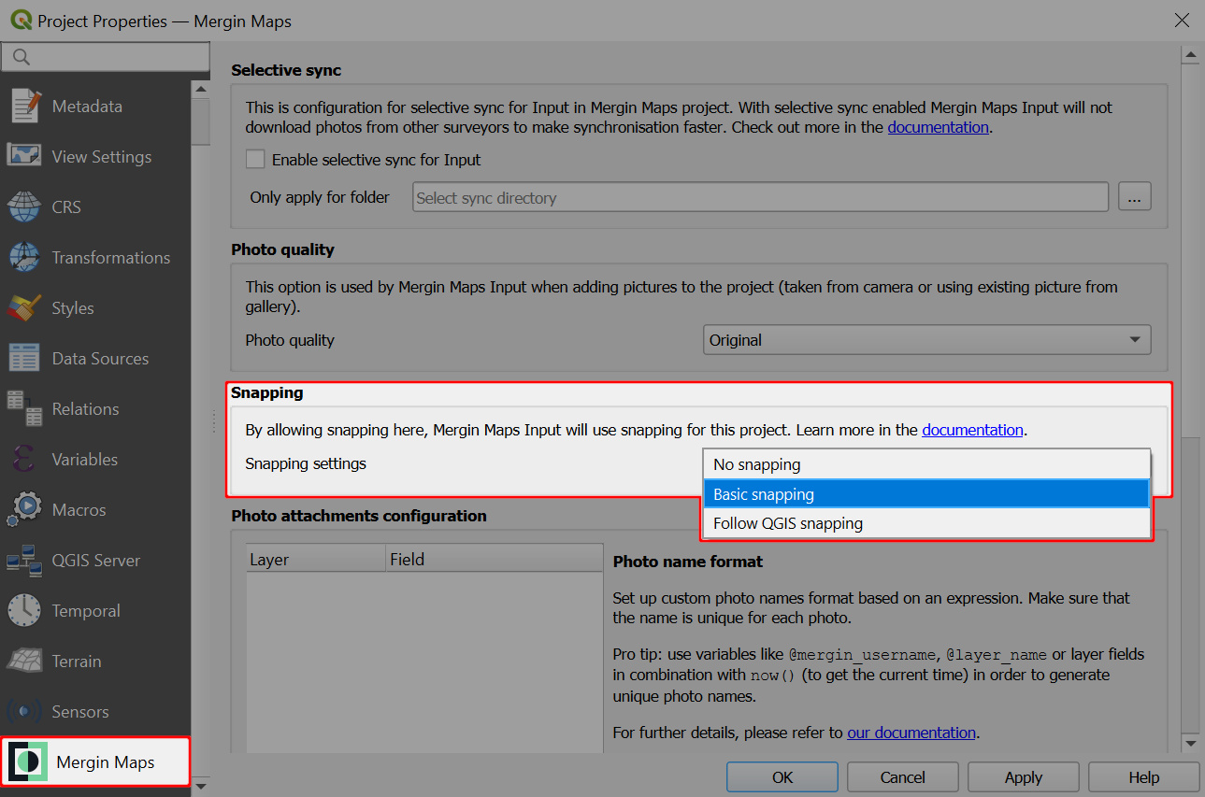Click the Help button
The height and width of the screenshot is (797, 1205).
coord(1143,777)
